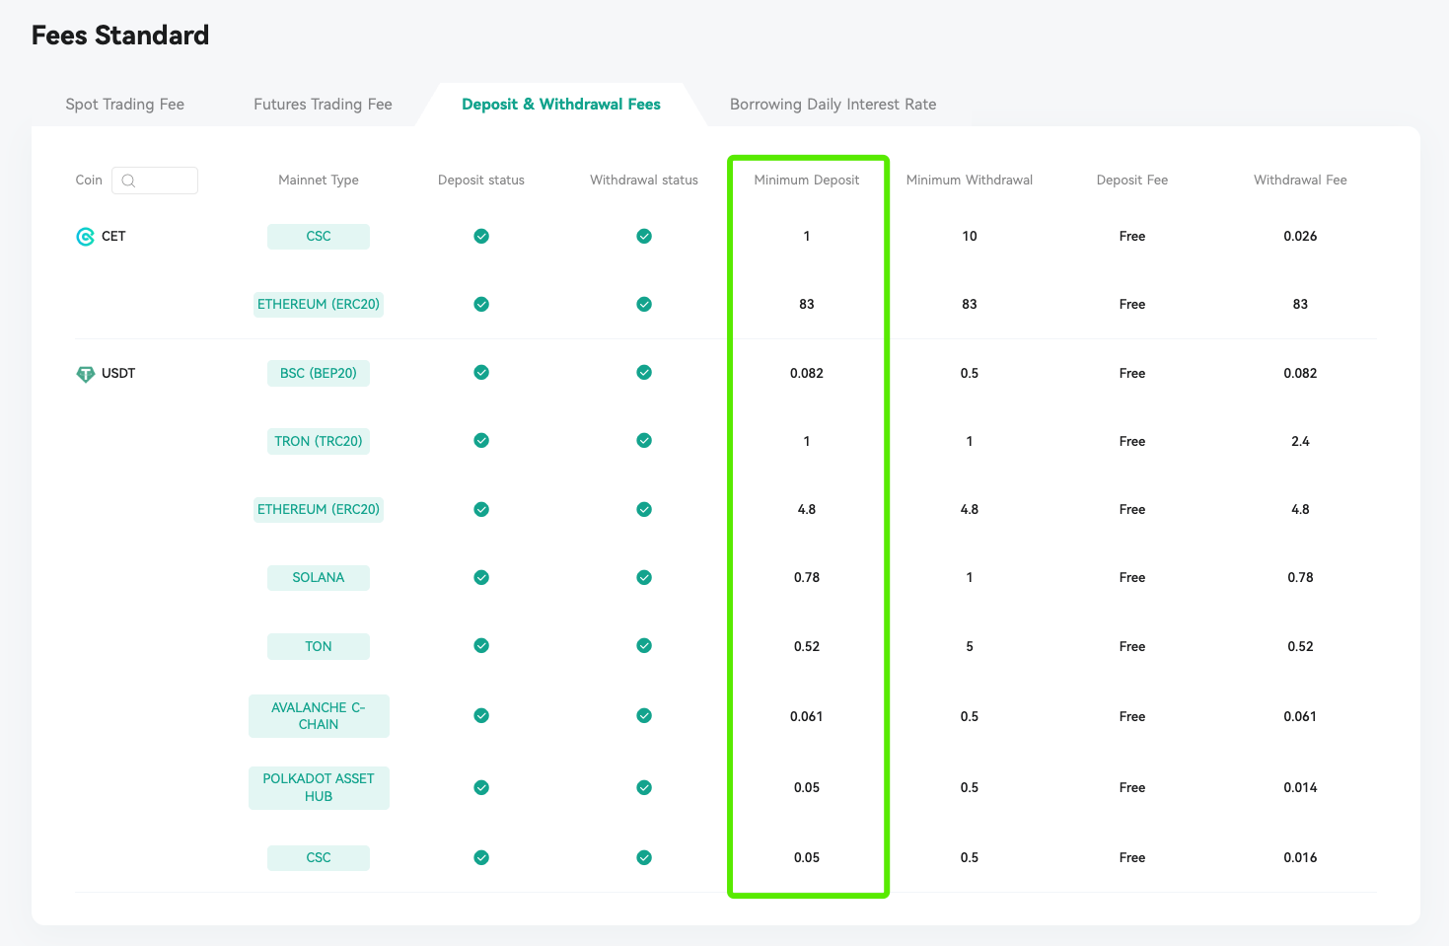Click the Mainnet Type column header

coord(319,181)
